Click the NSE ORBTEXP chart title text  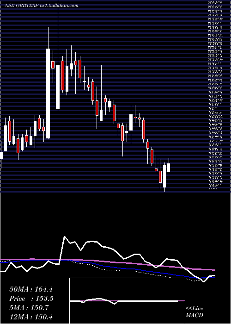coord(41,6)
